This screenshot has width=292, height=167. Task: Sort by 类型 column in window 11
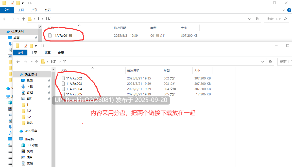coord(167,71)
